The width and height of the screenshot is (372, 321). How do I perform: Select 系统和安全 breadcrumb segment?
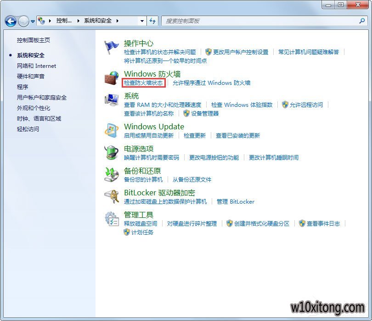tap(98, 21)
